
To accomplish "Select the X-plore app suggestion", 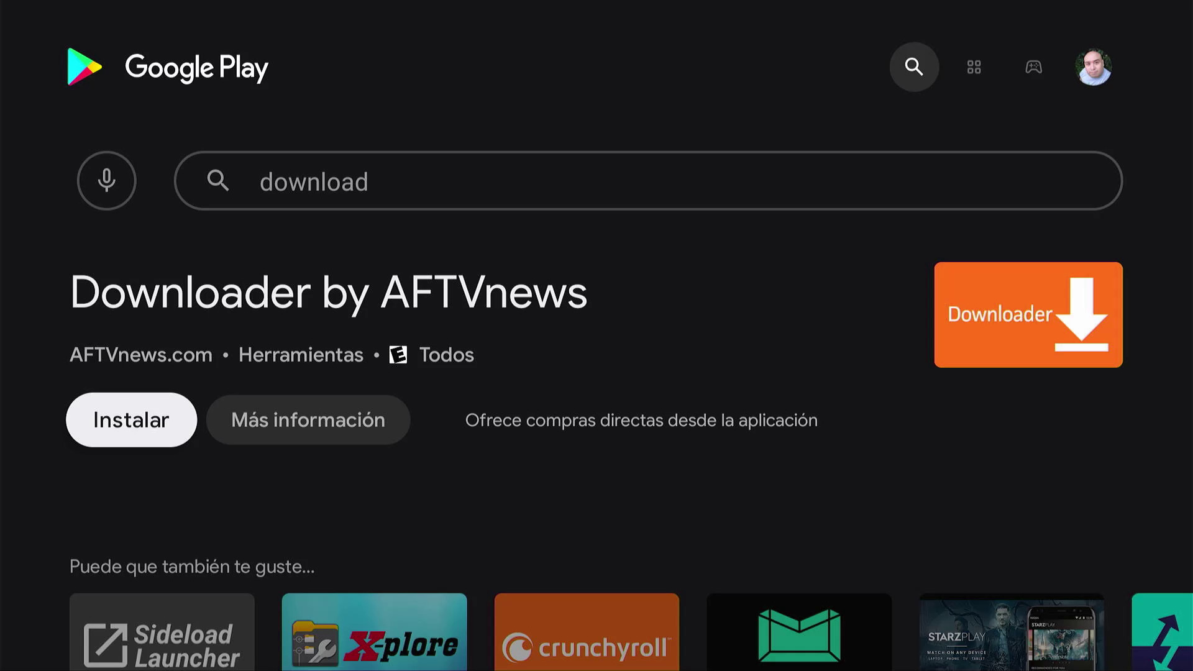I will (x=374, y=632).
